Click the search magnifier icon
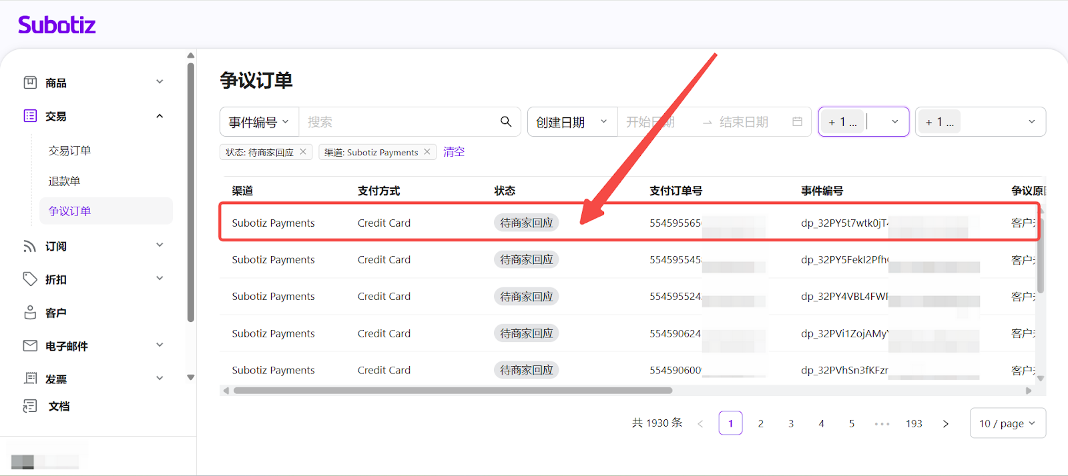Image resolution: width=1068 pixels, height=476 pixels. pos(506,121)
